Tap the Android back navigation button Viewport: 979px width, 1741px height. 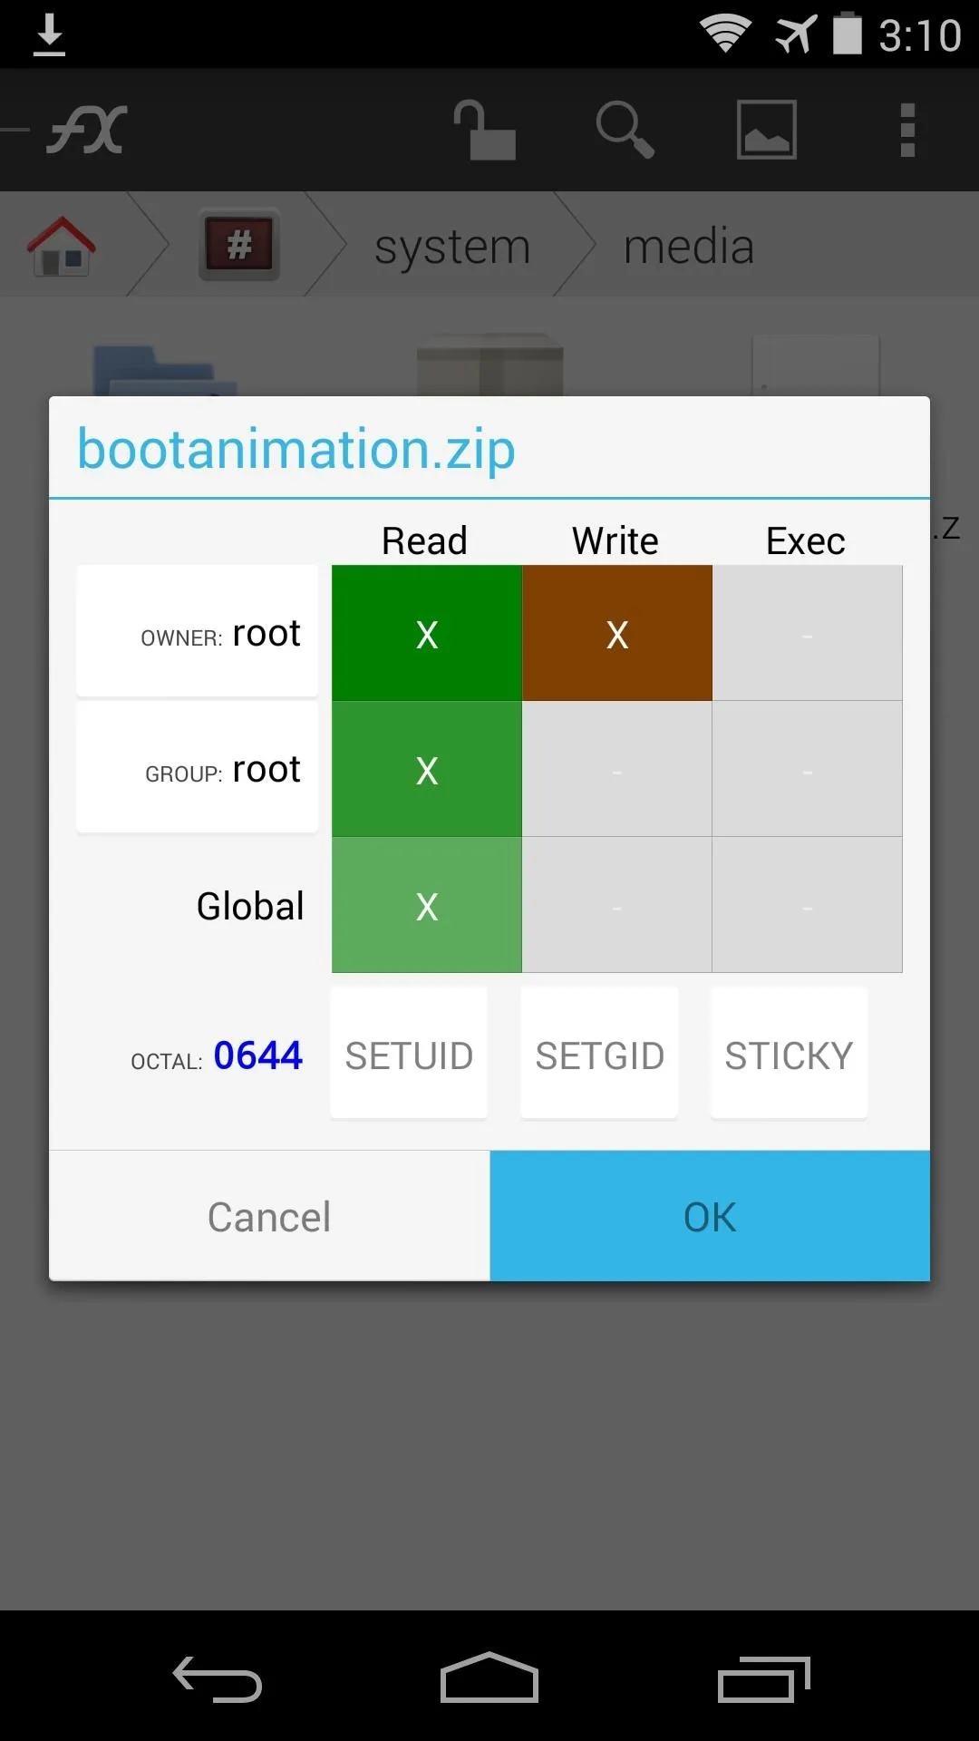coord(218,1678)
